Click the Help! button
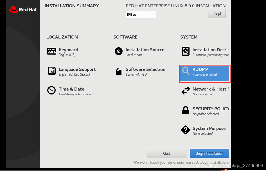 tap(217, 13)
